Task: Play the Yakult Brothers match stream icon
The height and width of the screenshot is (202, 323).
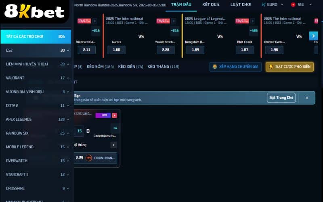Action: pyautogui.click(x=174, y=21)
